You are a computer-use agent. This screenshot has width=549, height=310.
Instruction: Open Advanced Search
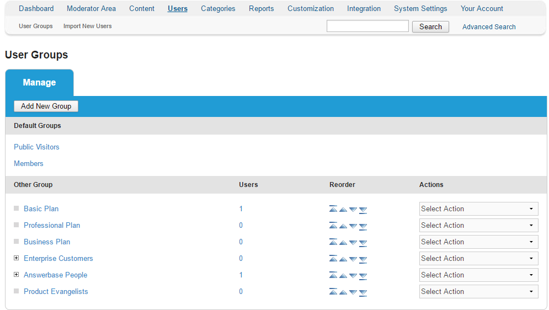(x=489, y=27)
